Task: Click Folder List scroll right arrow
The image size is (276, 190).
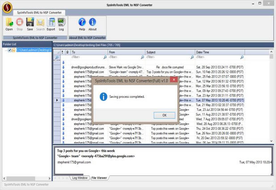Action: 49,178
